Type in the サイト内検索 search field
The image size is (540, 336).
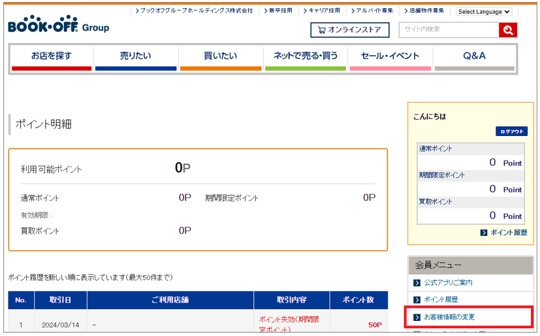(448, 30)
